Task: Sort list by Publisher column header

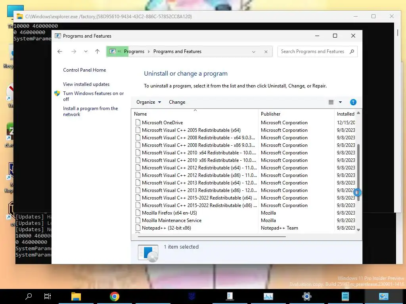Action: point(296,114)
